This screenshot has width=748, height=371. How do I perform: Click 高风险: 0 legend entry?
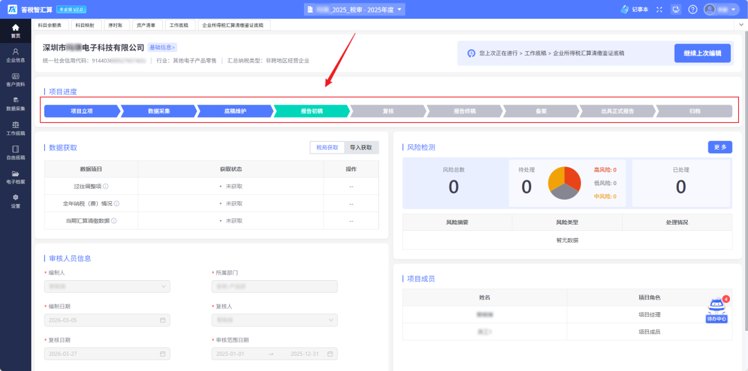(x=605, y=169)
